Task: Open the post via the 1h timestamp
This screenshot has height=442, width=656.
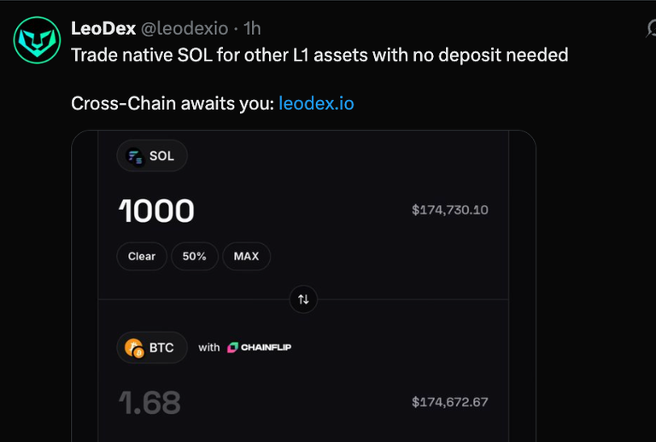Action: [x=252, y=28]
